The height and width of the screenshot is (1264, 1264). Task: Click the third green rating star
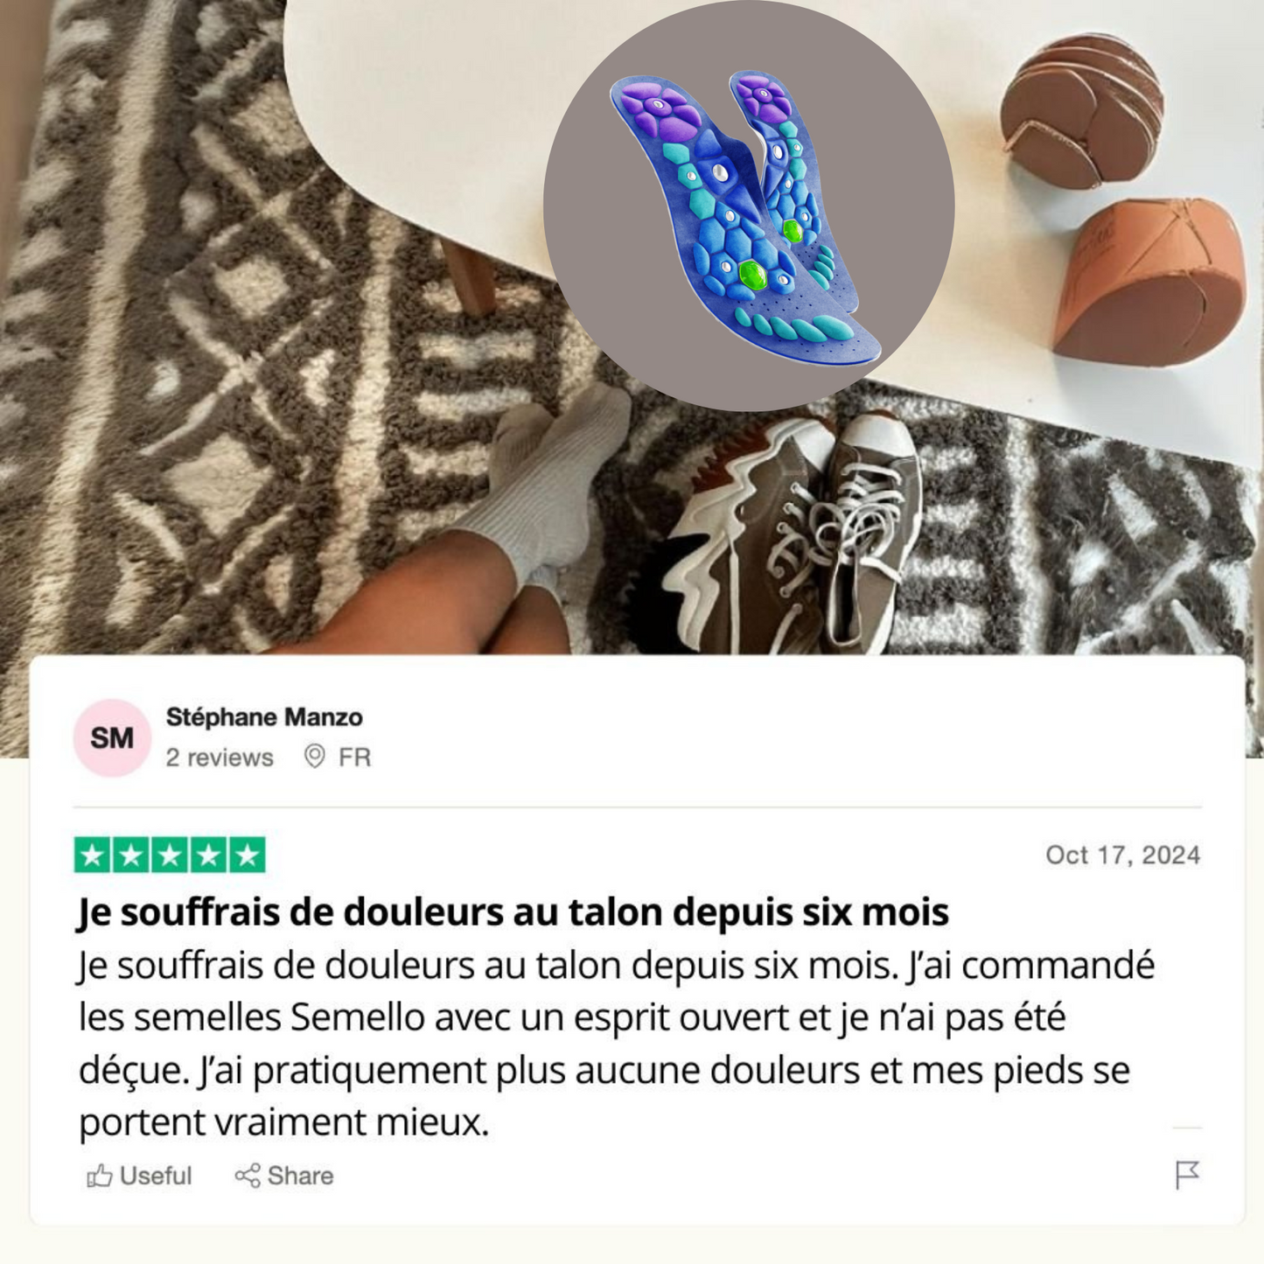tap(170, 855)
